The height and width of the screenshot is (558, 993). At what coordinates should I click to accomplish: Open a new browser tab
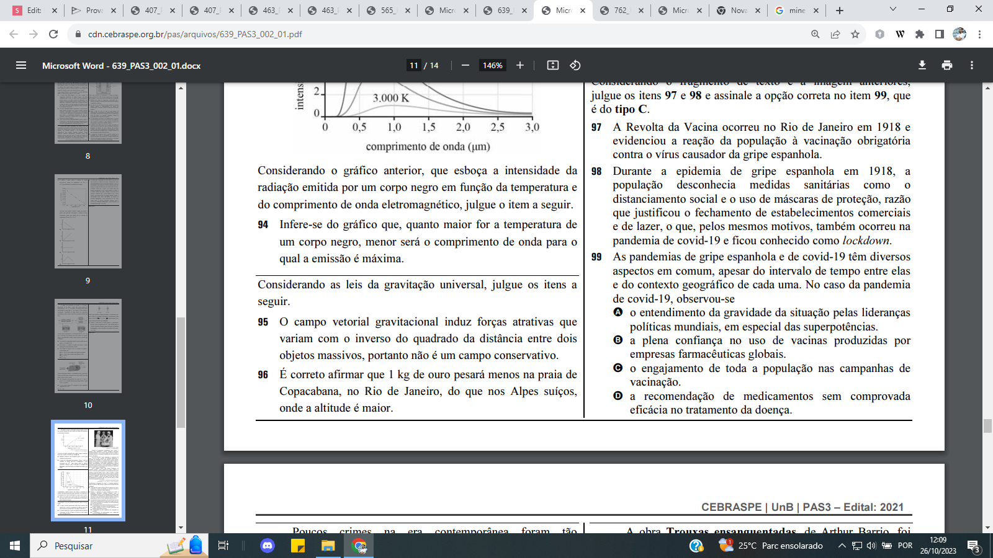coord(840,11)
